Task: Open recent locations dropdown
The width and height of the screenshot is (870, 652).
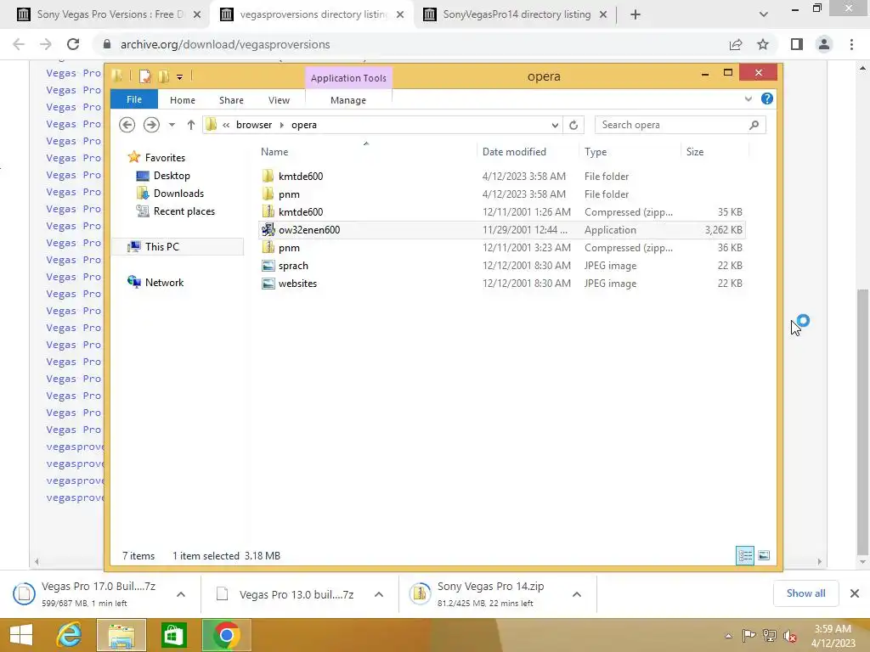Action: (x=172, y=125)
